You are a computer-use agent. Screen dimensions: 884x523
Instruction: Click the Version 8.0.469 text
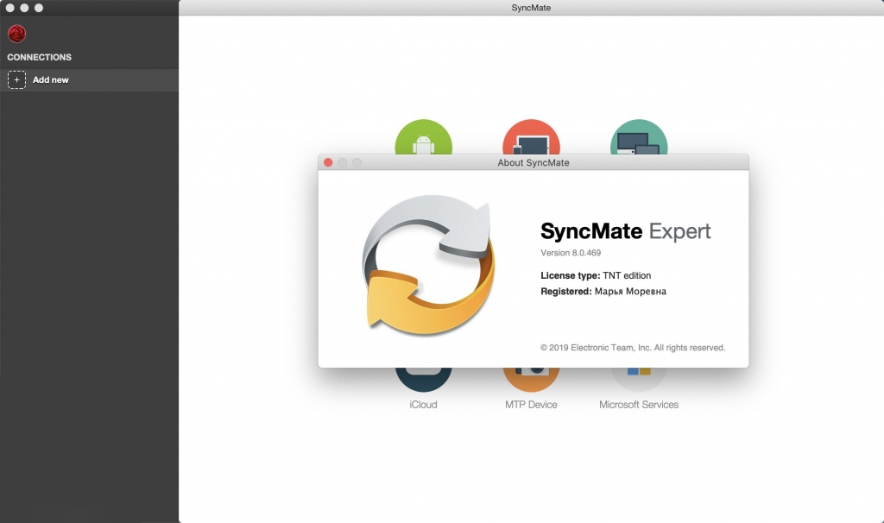(x=571, y=253)
